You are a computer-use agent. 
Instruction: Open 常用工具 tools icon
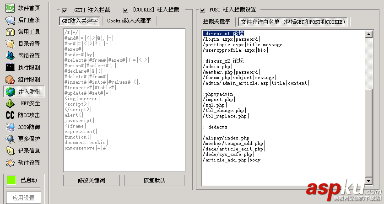click(10, 32)
